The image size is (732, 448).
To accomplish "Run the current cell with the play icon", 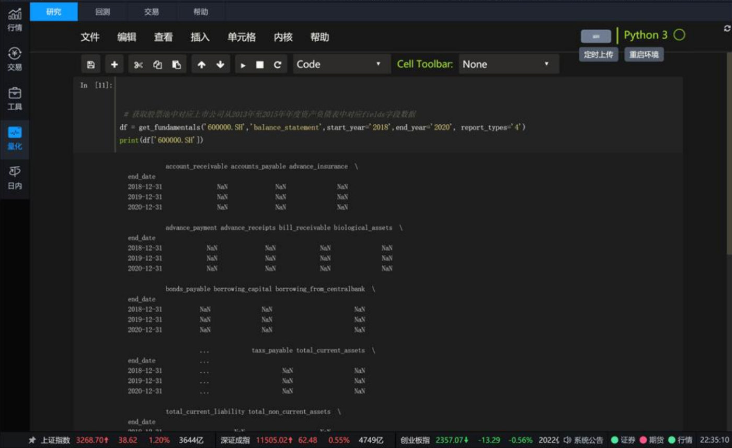I will point(243,65).
